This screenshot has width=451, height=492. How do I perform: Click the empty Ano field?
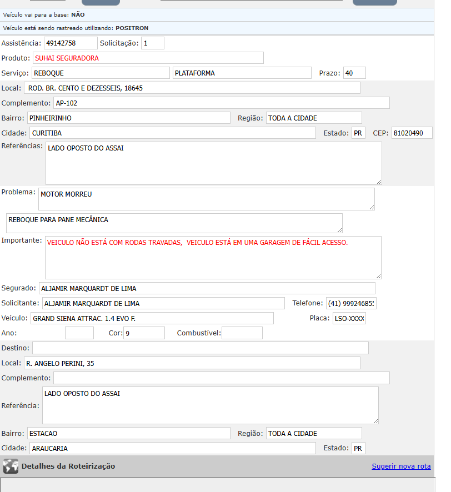[79, 333]
